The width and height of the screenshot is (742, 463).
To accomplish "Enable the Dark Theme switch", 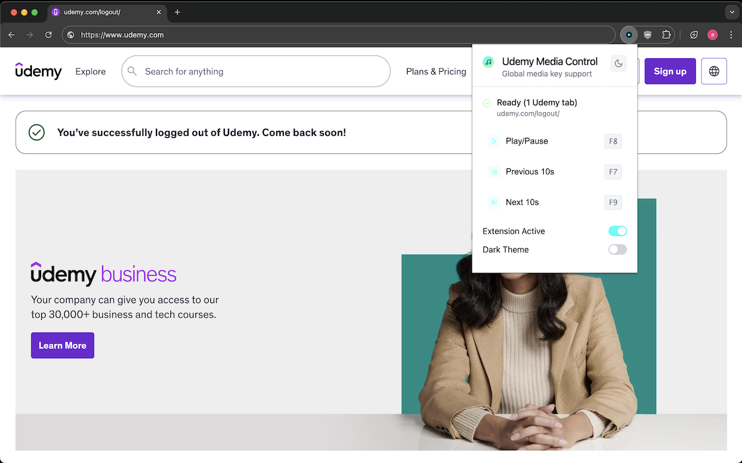I will 617,249.
